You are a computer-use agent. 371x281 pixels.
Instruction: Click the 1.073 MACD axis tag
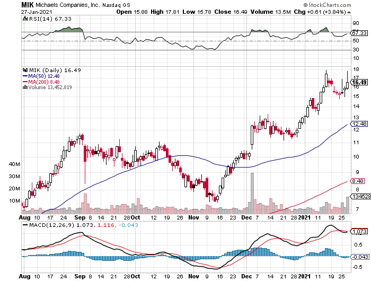tap(359, 231)
